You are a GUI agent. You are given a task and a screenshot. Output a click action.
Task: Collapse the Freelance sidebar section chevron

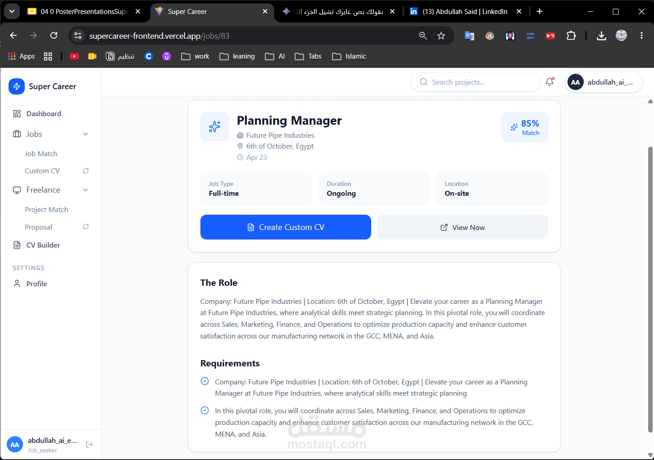86,190
